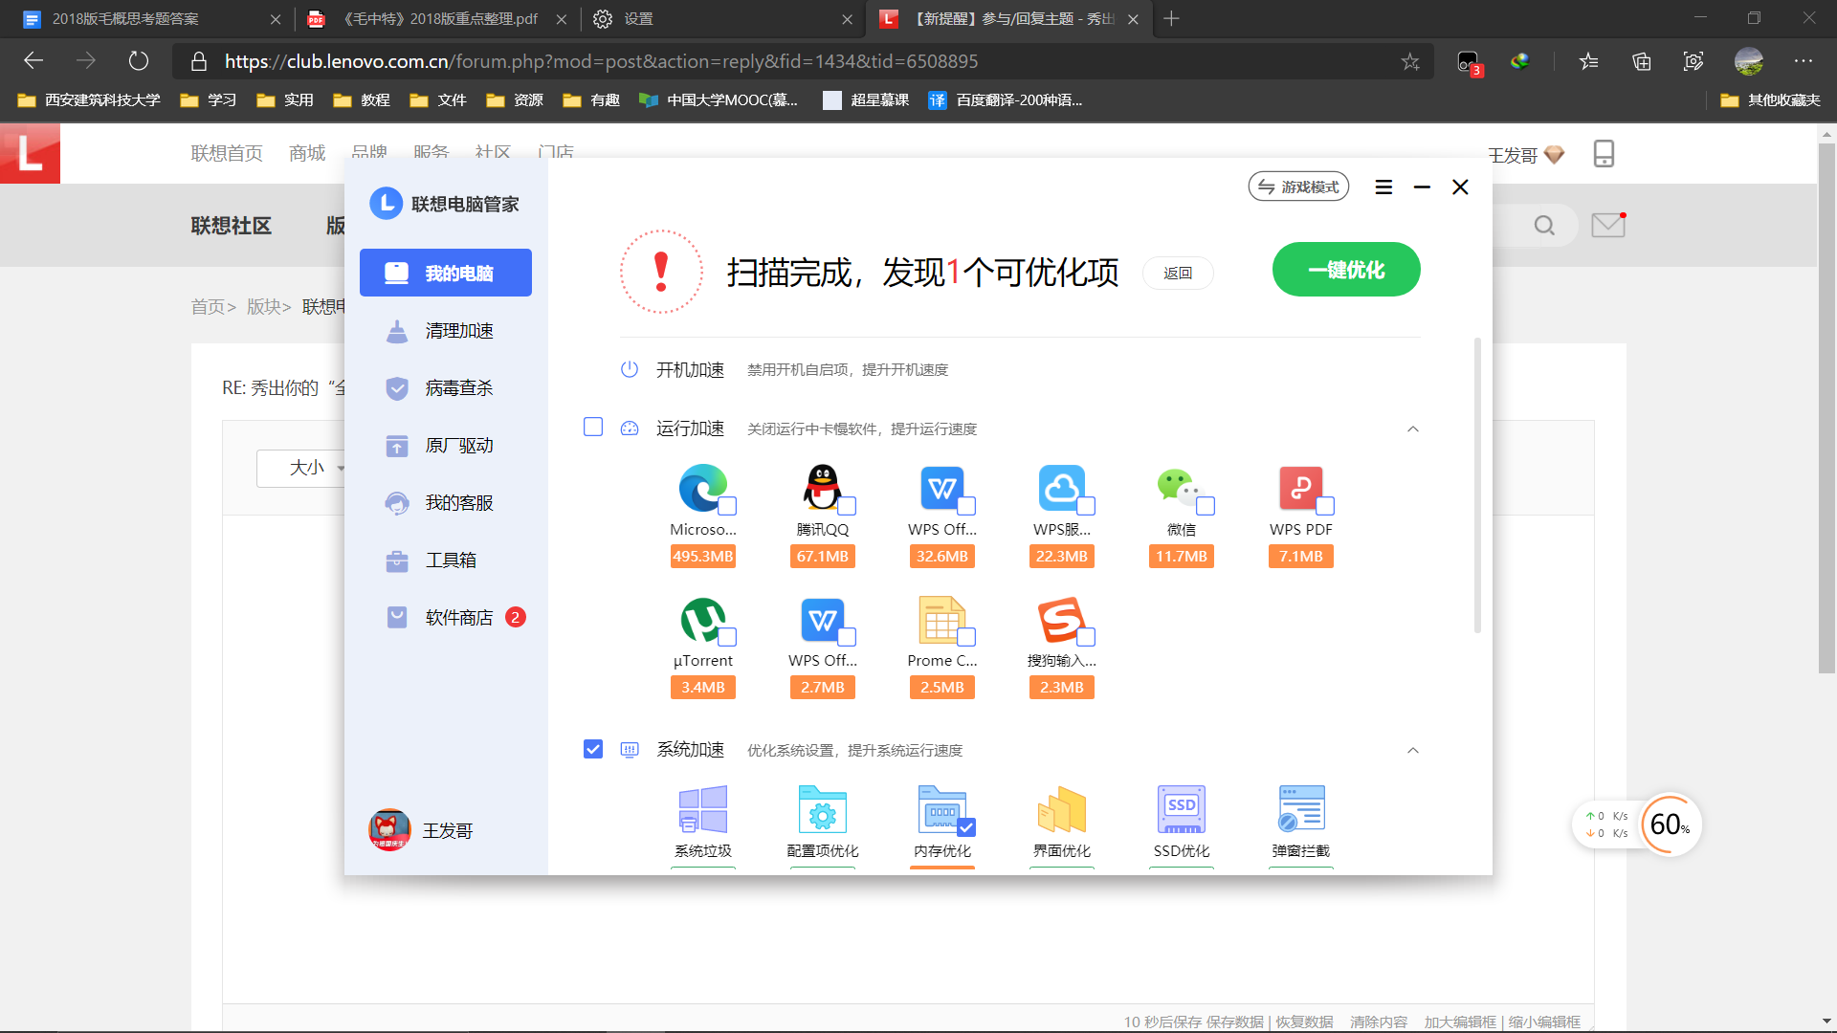Open 工具箱 in the sidebar

click(x=446, y=560)
